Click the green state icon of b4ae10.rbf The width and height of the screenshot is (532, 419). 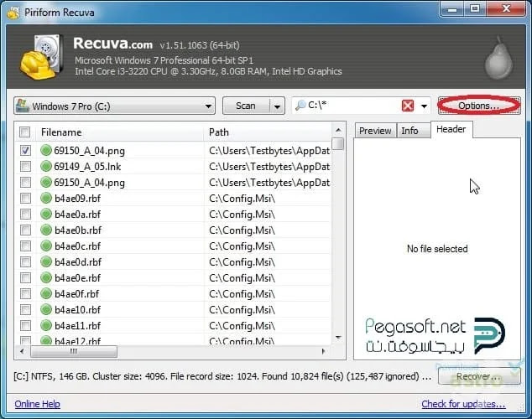click(x=46, y=309)
